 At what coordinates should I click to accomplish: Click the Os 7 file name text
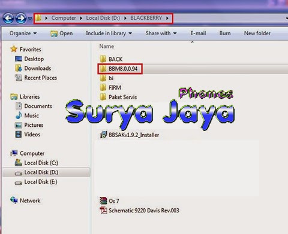click(x=114, y=201)
